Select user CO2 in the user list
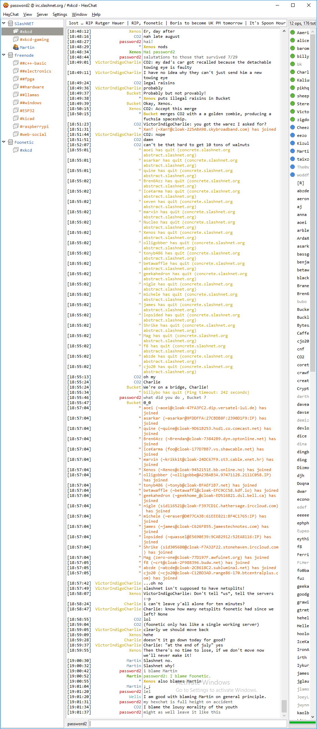The height and width of the screenshot is (729, 317). [300, 357]
